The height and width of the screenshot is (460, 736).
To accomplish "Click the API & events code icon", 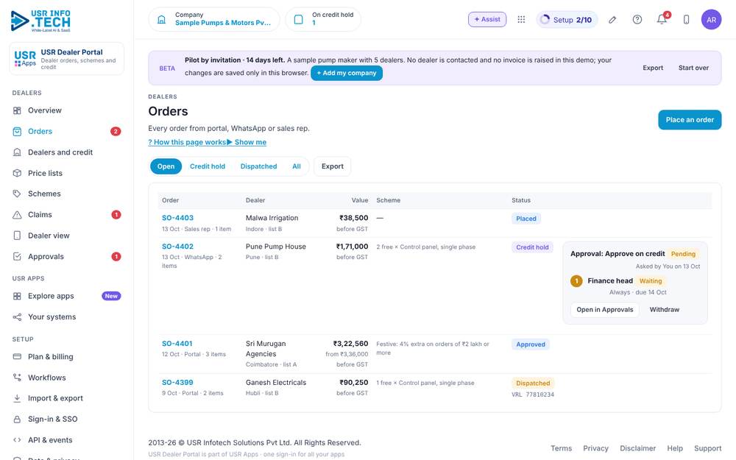I will coord(17,440).
